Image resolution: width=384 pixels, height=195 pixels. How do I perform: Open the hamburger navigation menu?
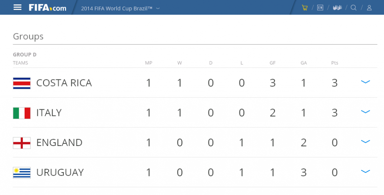[17, 7]
